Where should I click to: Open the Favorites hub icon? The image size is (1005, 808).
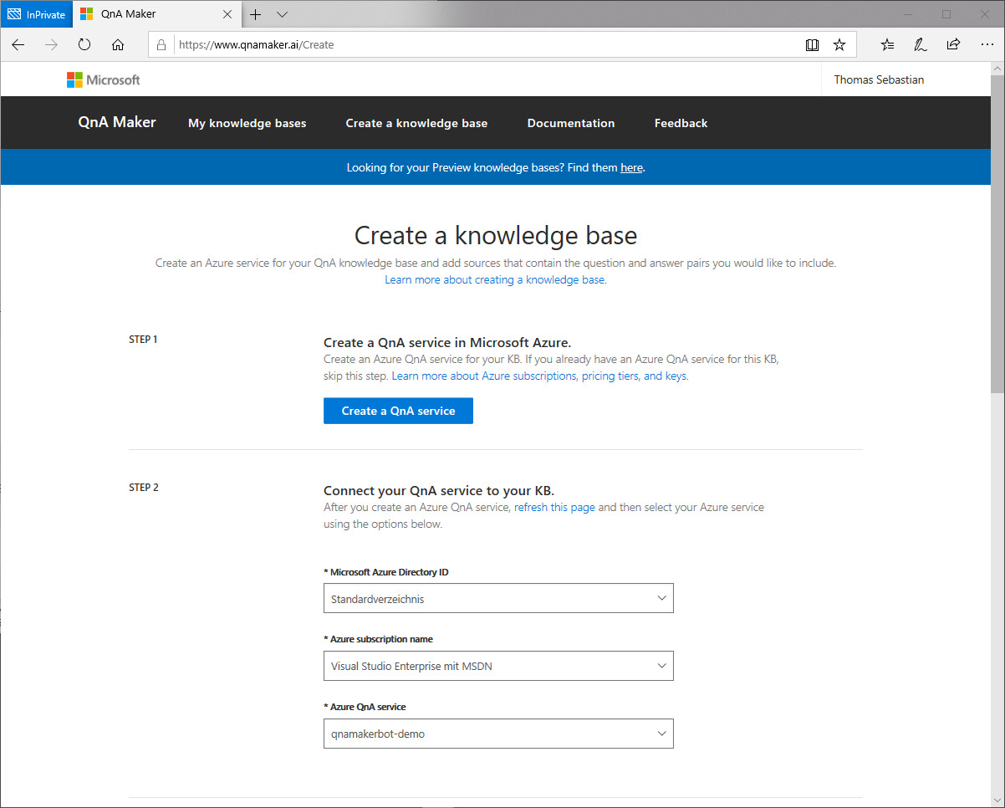[888, 45]
